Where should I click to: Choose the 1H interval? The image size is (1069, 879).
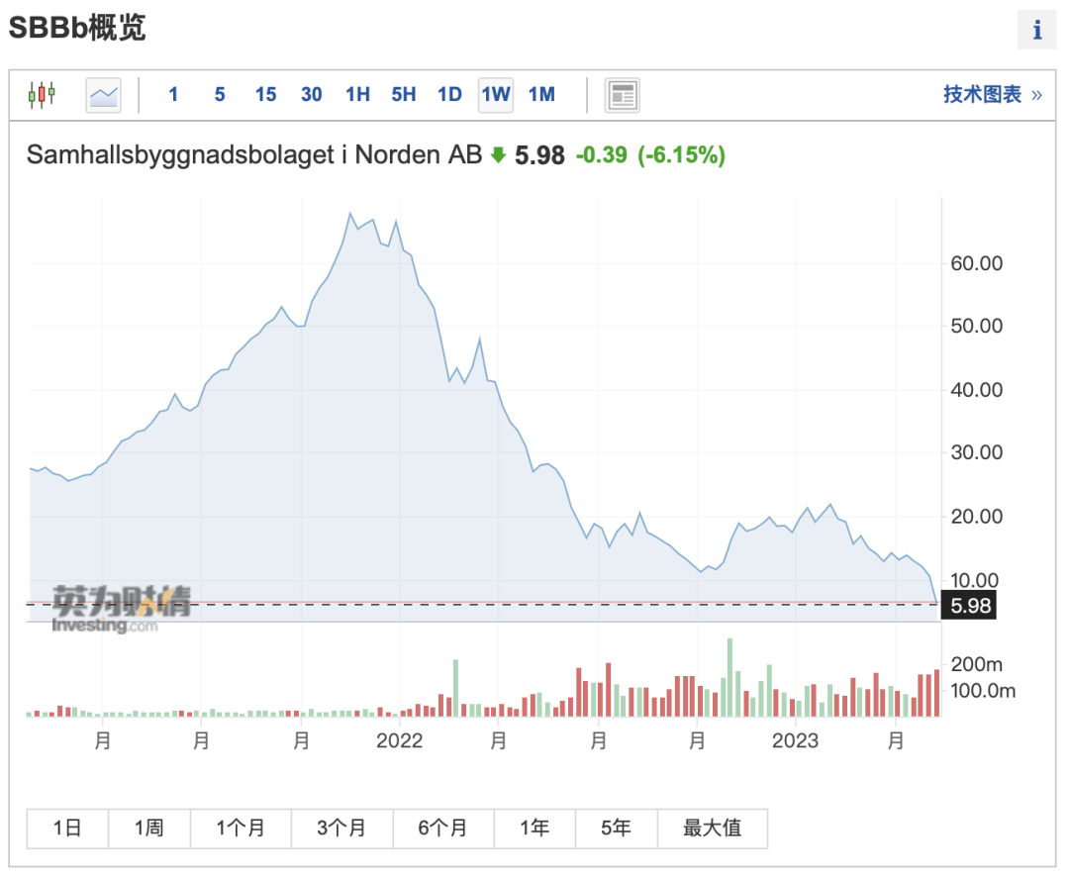click(357, 95)
